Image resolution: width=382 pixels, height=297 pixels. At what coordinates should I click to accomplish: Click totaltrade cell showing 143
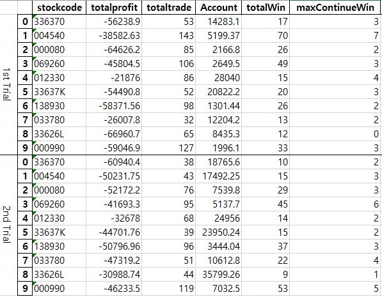pyautogui.click(x=168, y=36)
